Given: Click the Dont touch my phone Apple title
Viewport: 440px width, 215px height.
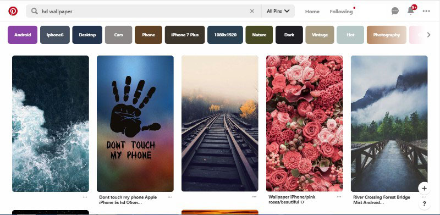Looking at the screenshot, I should coord(128,200).
